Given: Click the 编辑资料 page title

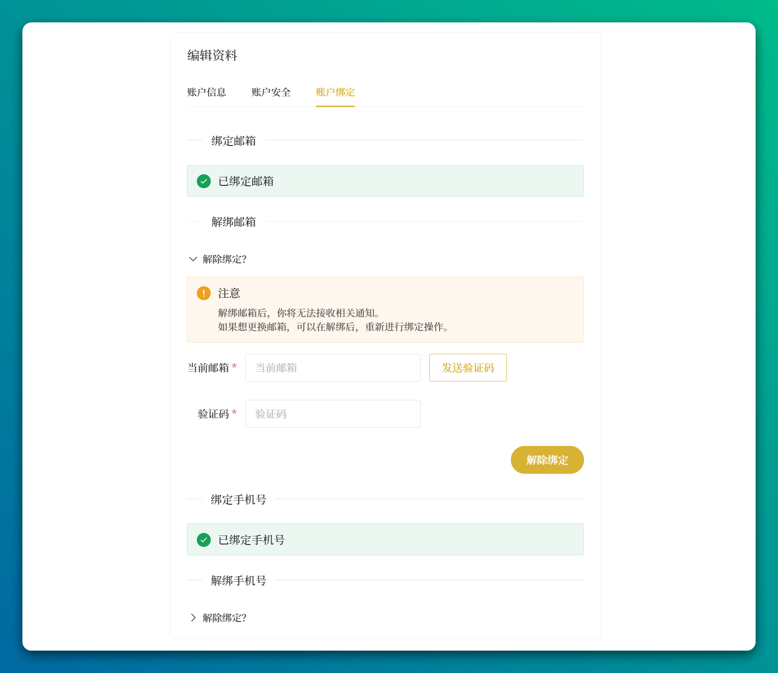Looking at the screenshot, I should pos(212,56).
